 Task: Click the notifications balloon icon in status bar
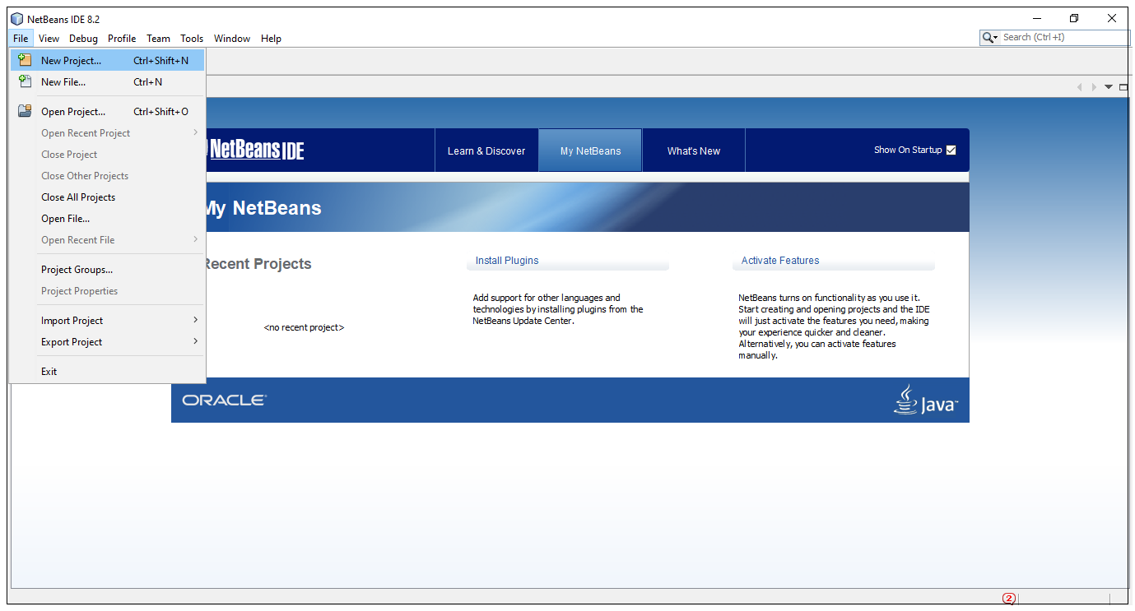(1009, 599)
